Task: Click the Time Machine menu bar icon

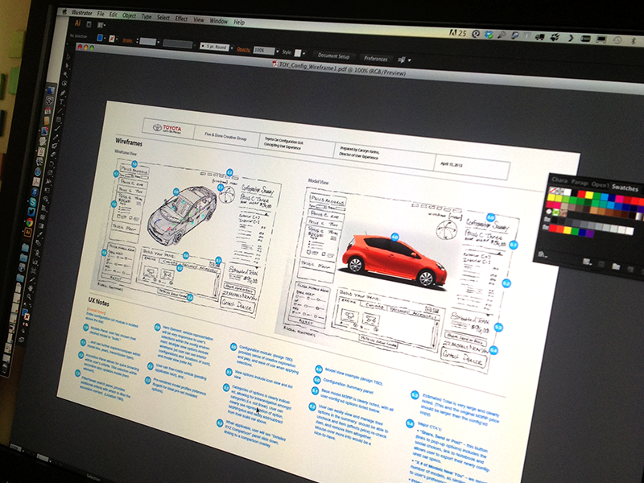Action: tap(617, 40)
